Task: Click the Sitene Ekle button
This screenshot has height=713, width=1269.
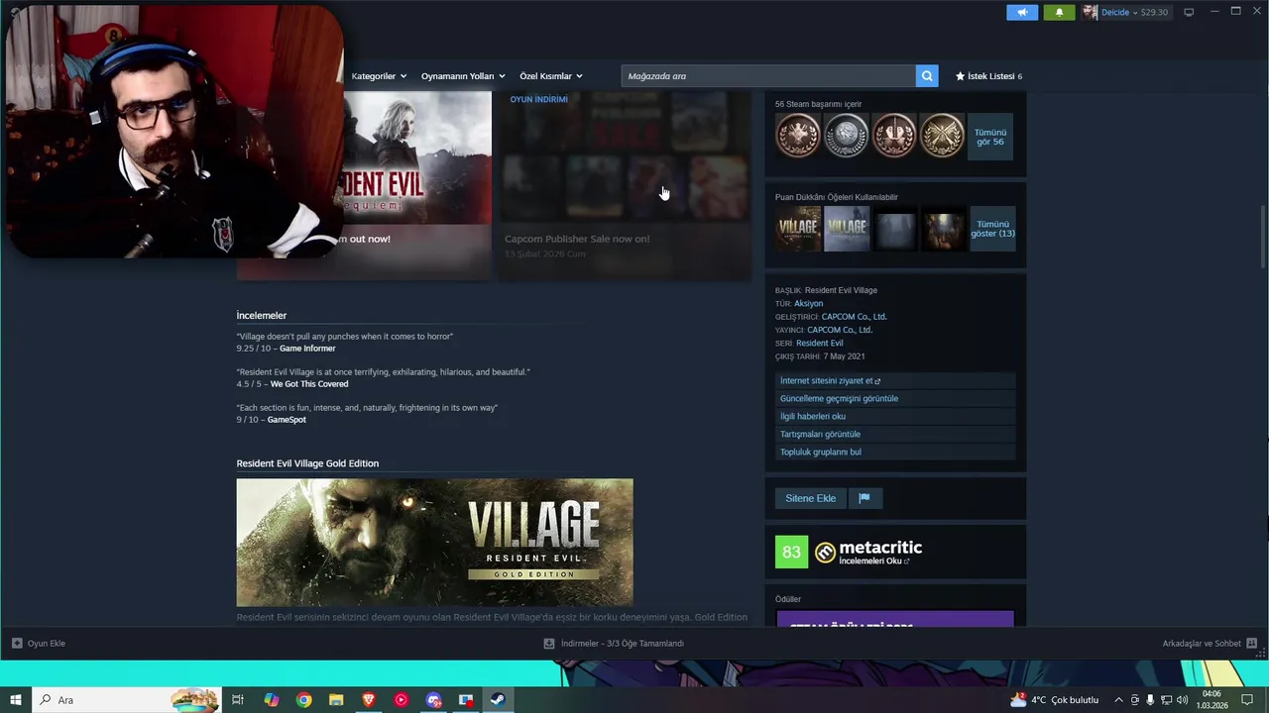Action: (810, 498)
